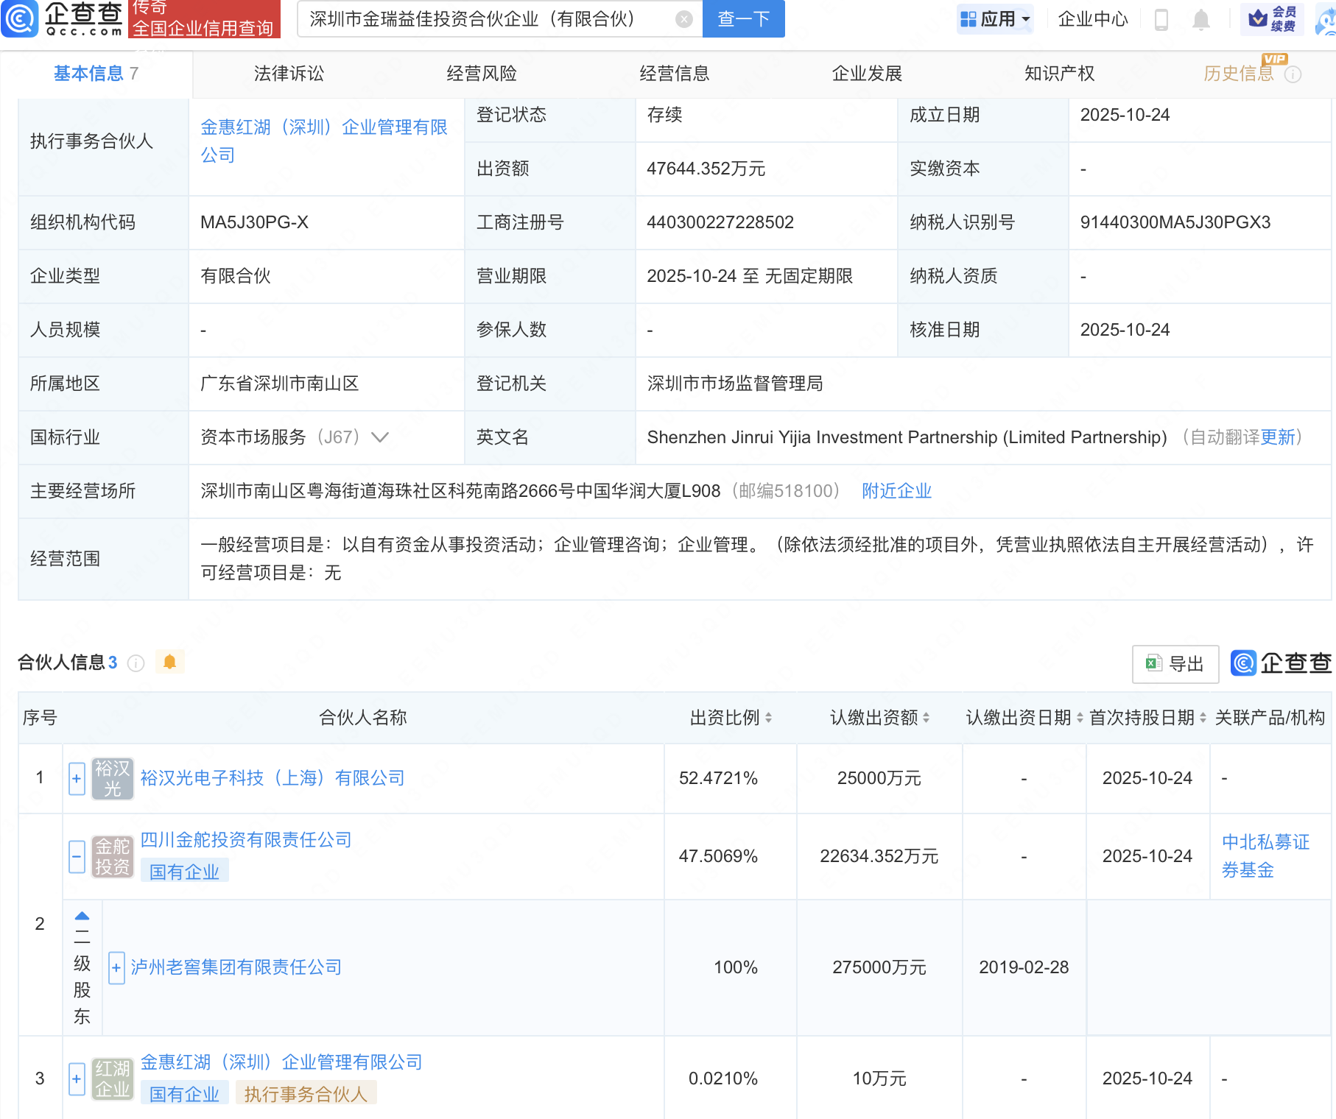Collapse 四川金舵投资 shareholder row

[x=77, y=856]
